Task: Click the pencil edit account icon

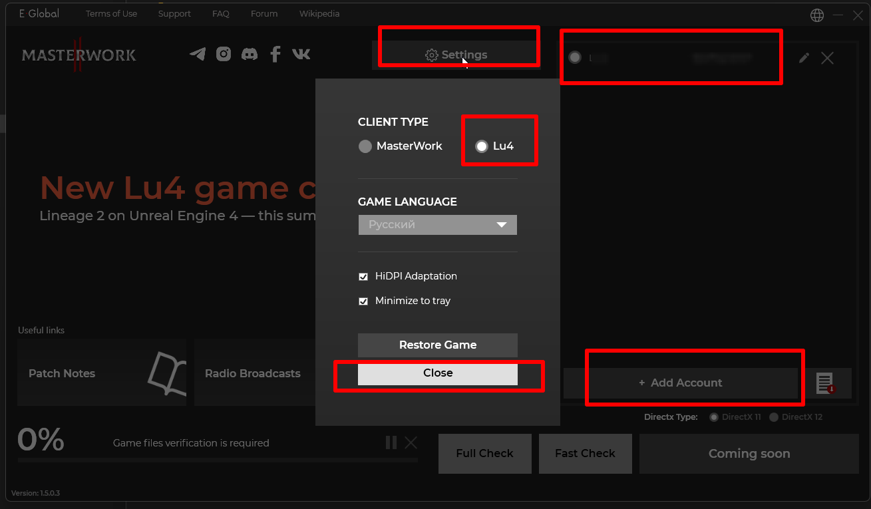Action: pos(804,58)
